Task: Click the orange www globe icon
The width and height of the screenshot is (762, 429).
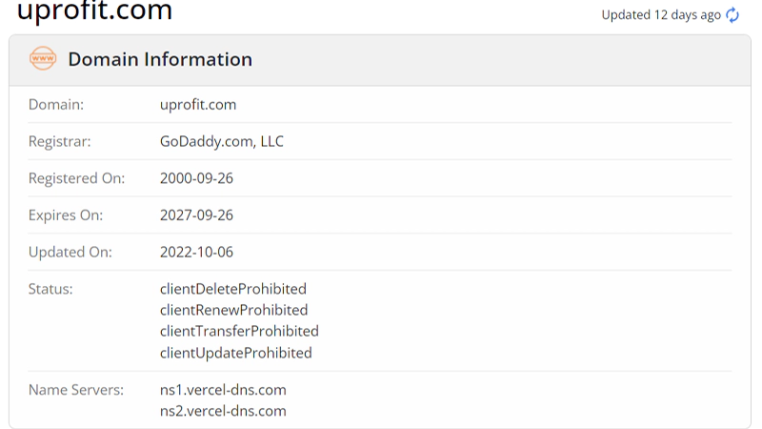Action: coord(43,59)
